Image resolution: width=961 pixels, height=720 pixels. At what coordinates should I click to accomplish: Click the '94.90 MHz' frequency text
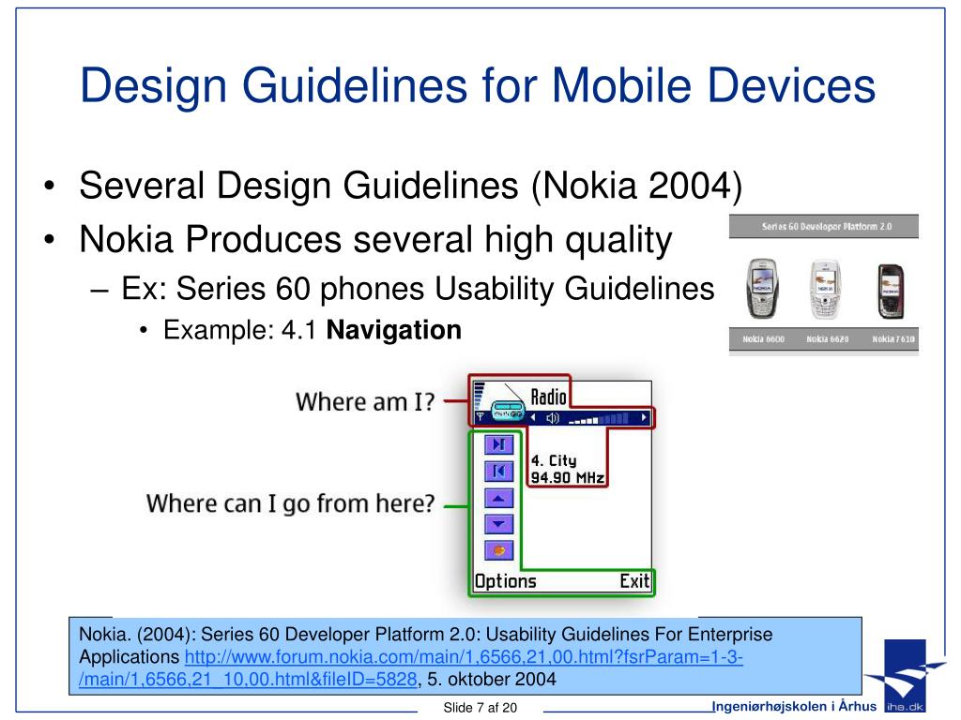point(568,477)
